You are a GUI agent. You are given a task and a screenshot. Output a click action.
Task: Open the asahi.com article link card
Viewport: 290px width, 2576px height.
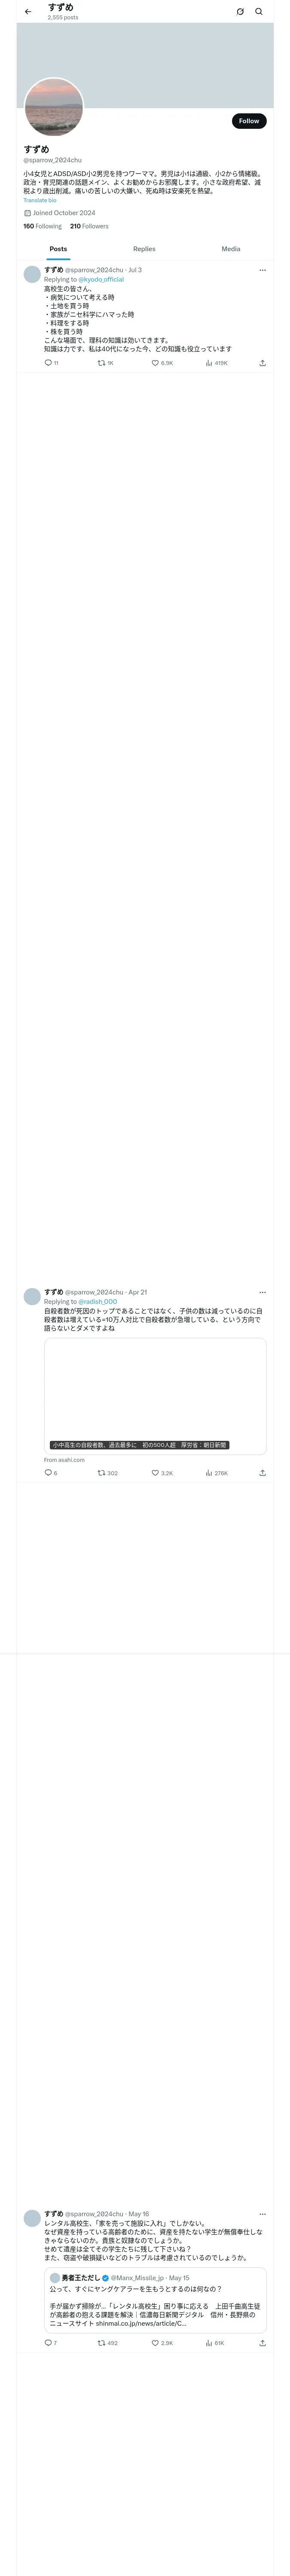point(155,1396)
